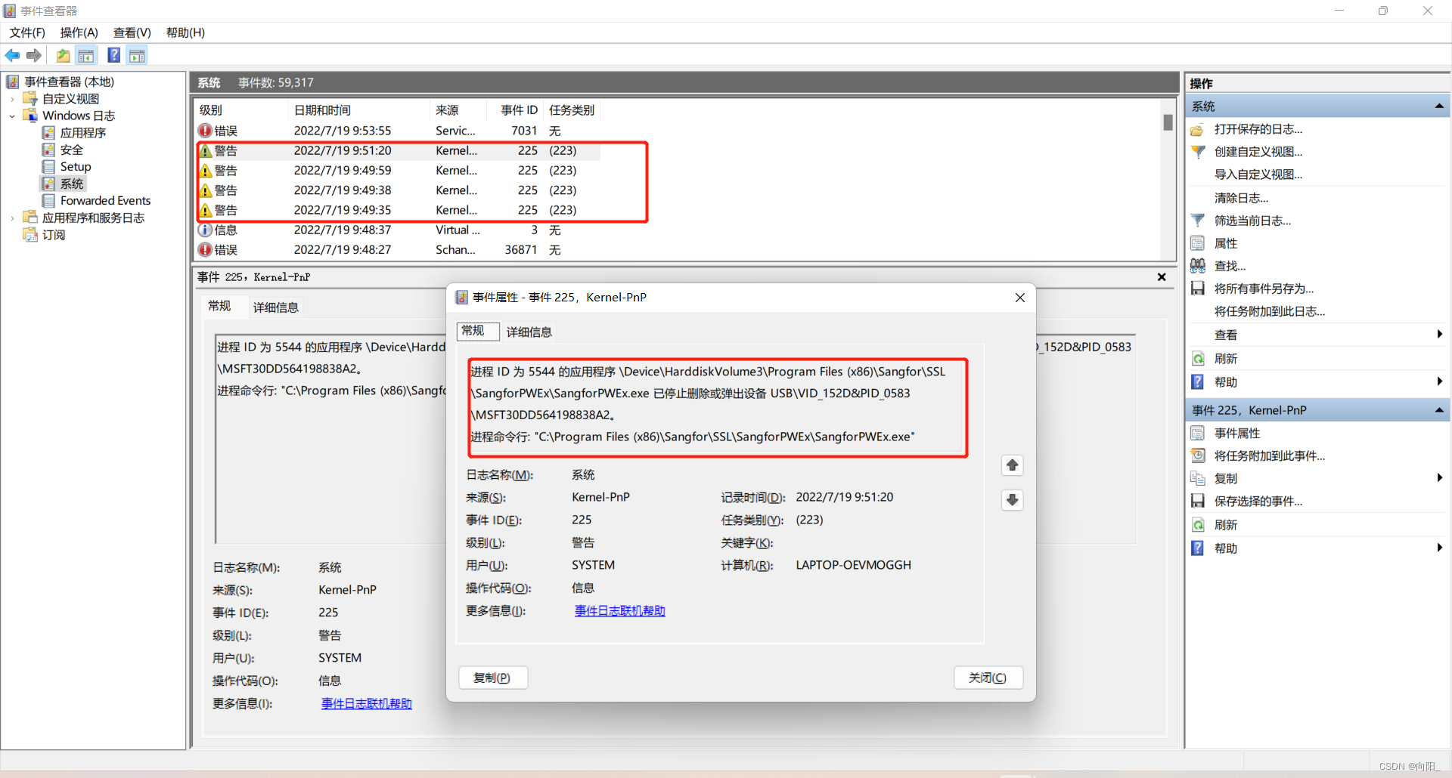Expand 自定义视图 tree node

[12, 99]
